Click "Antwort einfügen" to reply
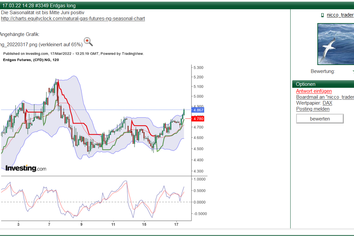The height and width of the screenshot is (236, 354). point(314,91)
